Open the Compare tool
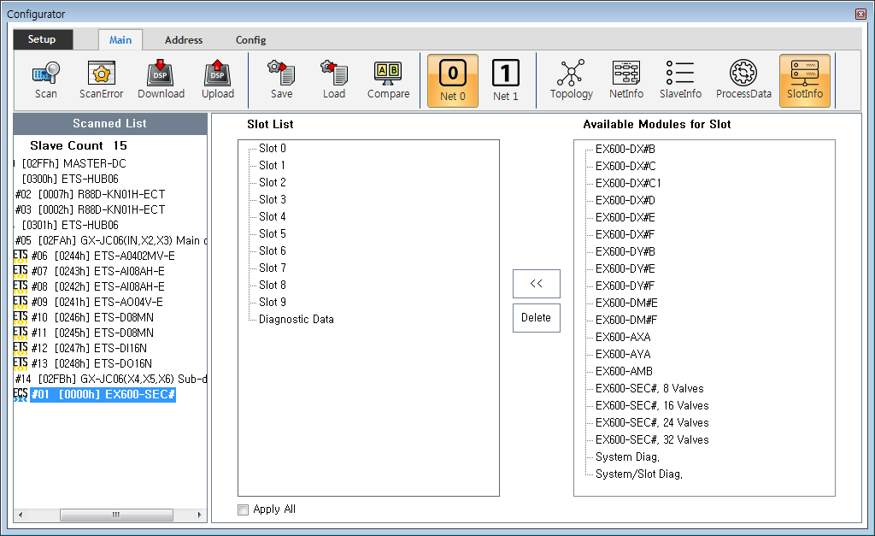Image resolution: width=875 pixels, height=536 pixels. click(x=388, y=80)
